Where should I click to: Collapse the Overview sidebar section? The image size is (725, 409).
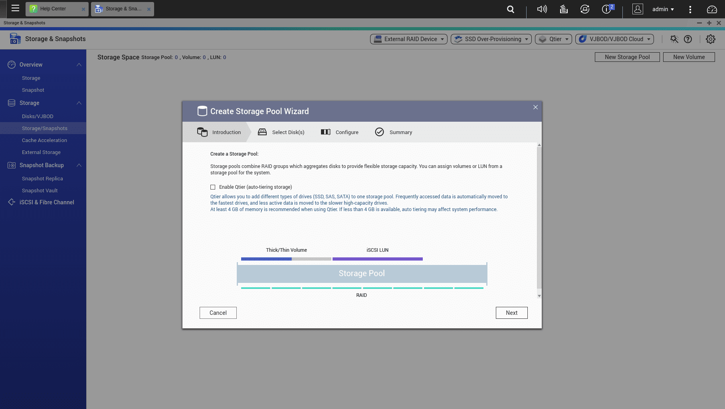coord(79,65)
